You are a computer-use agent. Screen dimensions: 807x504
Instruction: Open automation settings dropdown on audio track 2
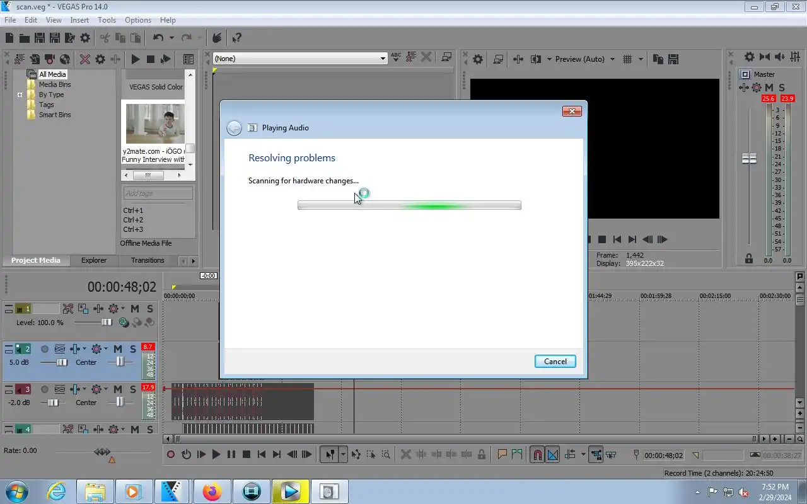[x=105, y=349]
